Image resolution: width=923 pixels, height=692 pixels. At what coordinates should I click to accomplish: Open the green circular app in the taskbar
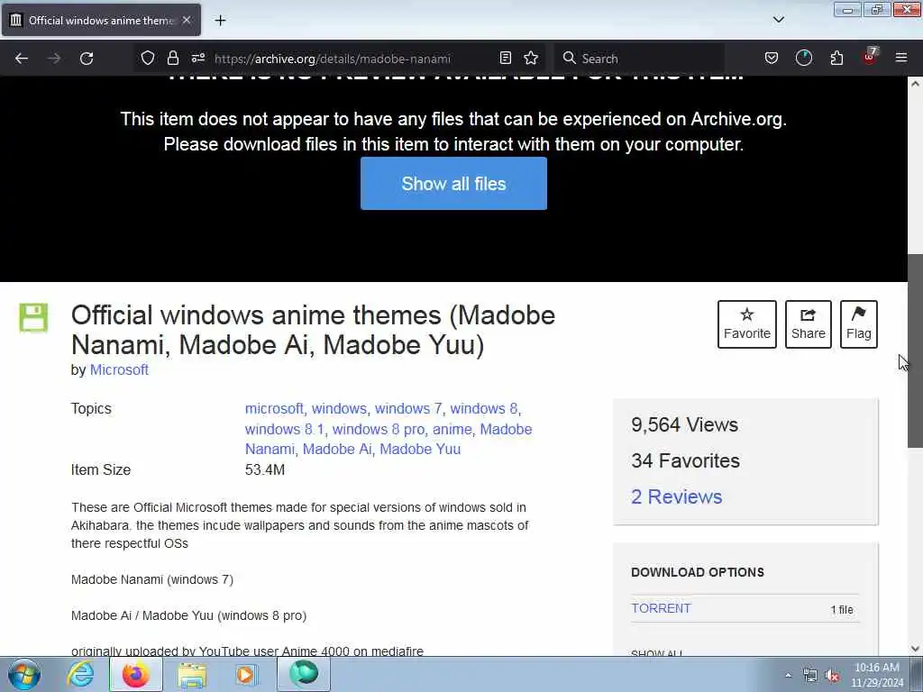click(x=304, y=674)
